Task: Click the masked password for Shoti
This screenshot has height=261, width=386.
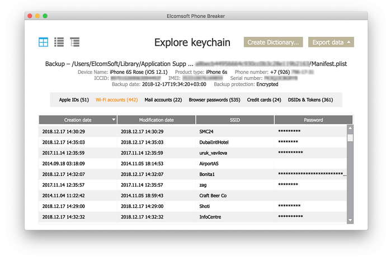Action: pyautogui.click(x=289, y=206)
